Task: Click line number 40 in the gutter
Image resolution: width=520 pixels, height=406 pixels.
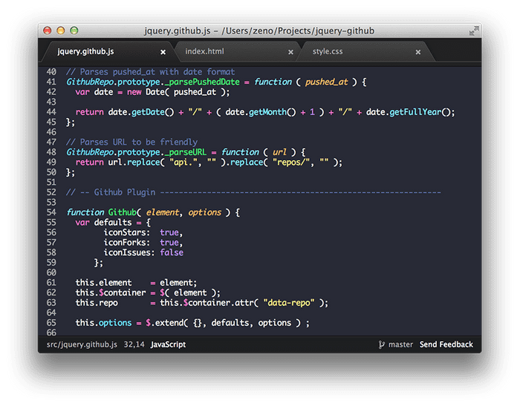Action: 51,72
